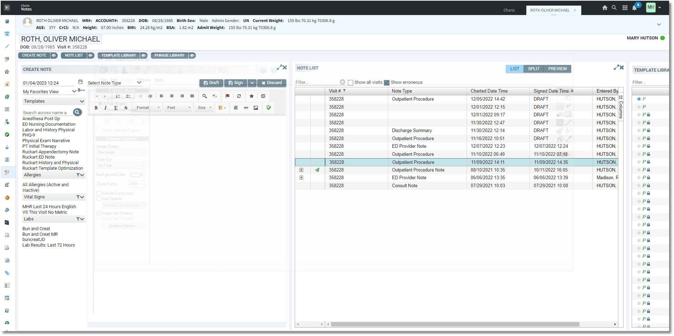The height and width of the screenshot is (336, 674).
Task: Check the Show all visits box
Action: pos(350,83)
